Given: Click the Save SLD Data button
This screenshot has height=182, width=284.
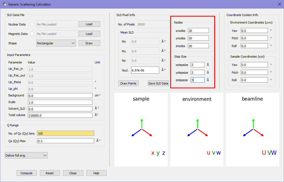Looking at the screenshot, I should pos(158,83).
